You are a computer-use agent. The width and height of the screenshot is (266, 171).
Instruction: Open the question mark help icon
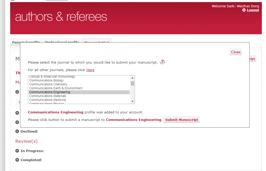click(x=162, y=62)
